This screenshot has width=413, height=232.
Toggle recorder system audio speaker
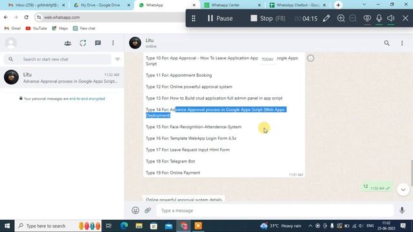point(391,18)
